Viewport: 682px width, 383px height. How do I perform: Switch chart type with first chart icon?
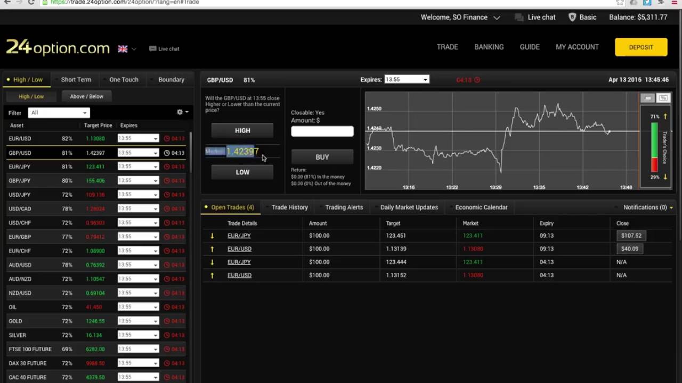coord(647,98)
